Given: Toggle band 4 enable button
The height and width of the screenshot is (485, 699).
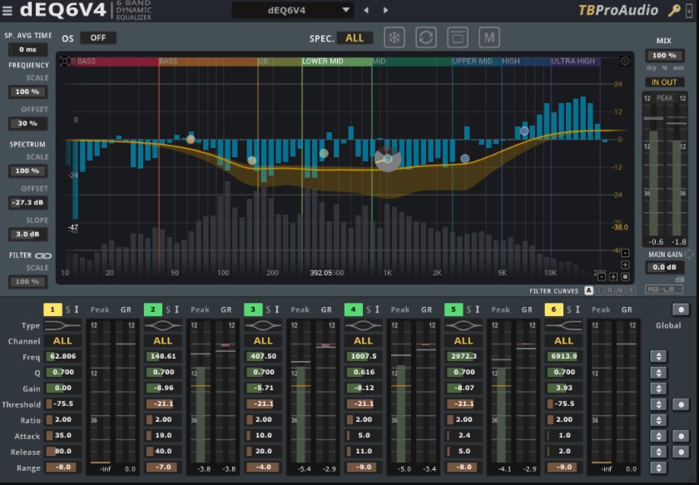Looking at the screenshot, I should [x=353, y=309].
